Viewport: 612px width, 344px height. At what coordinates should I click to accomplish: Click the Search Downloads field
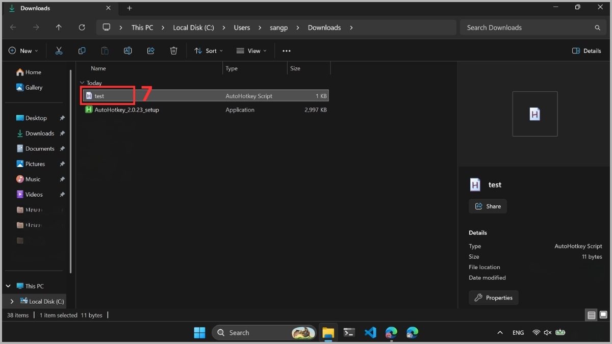533,28
